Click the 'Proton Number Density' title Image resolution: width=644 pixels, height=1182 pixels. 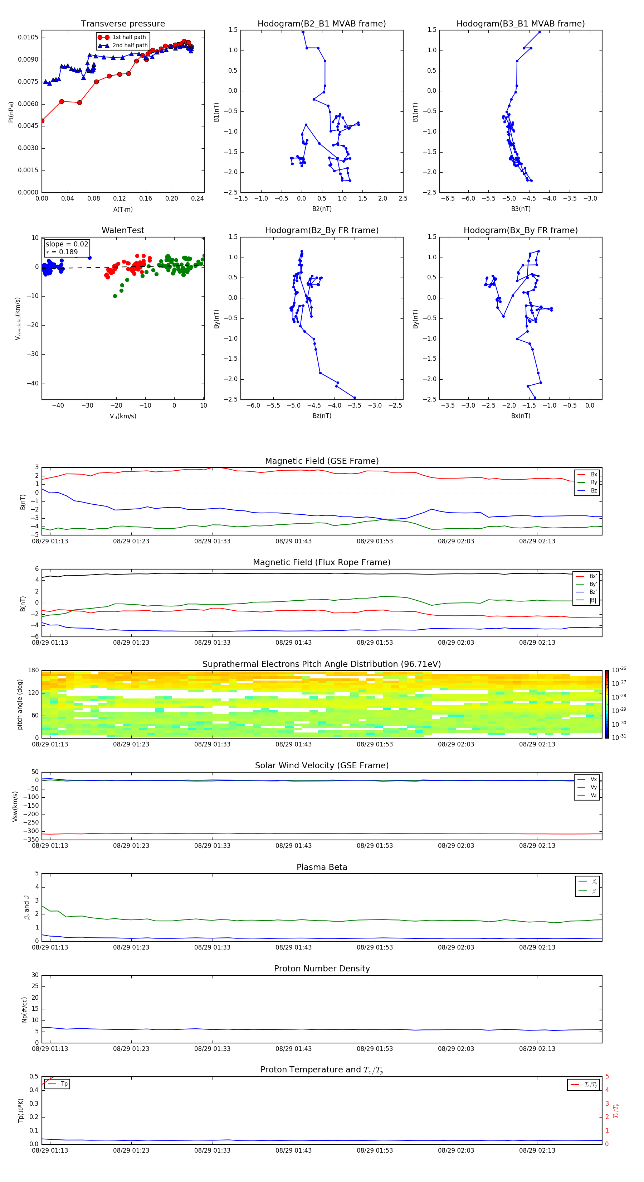pyautogui.click(x=322, y=969)
